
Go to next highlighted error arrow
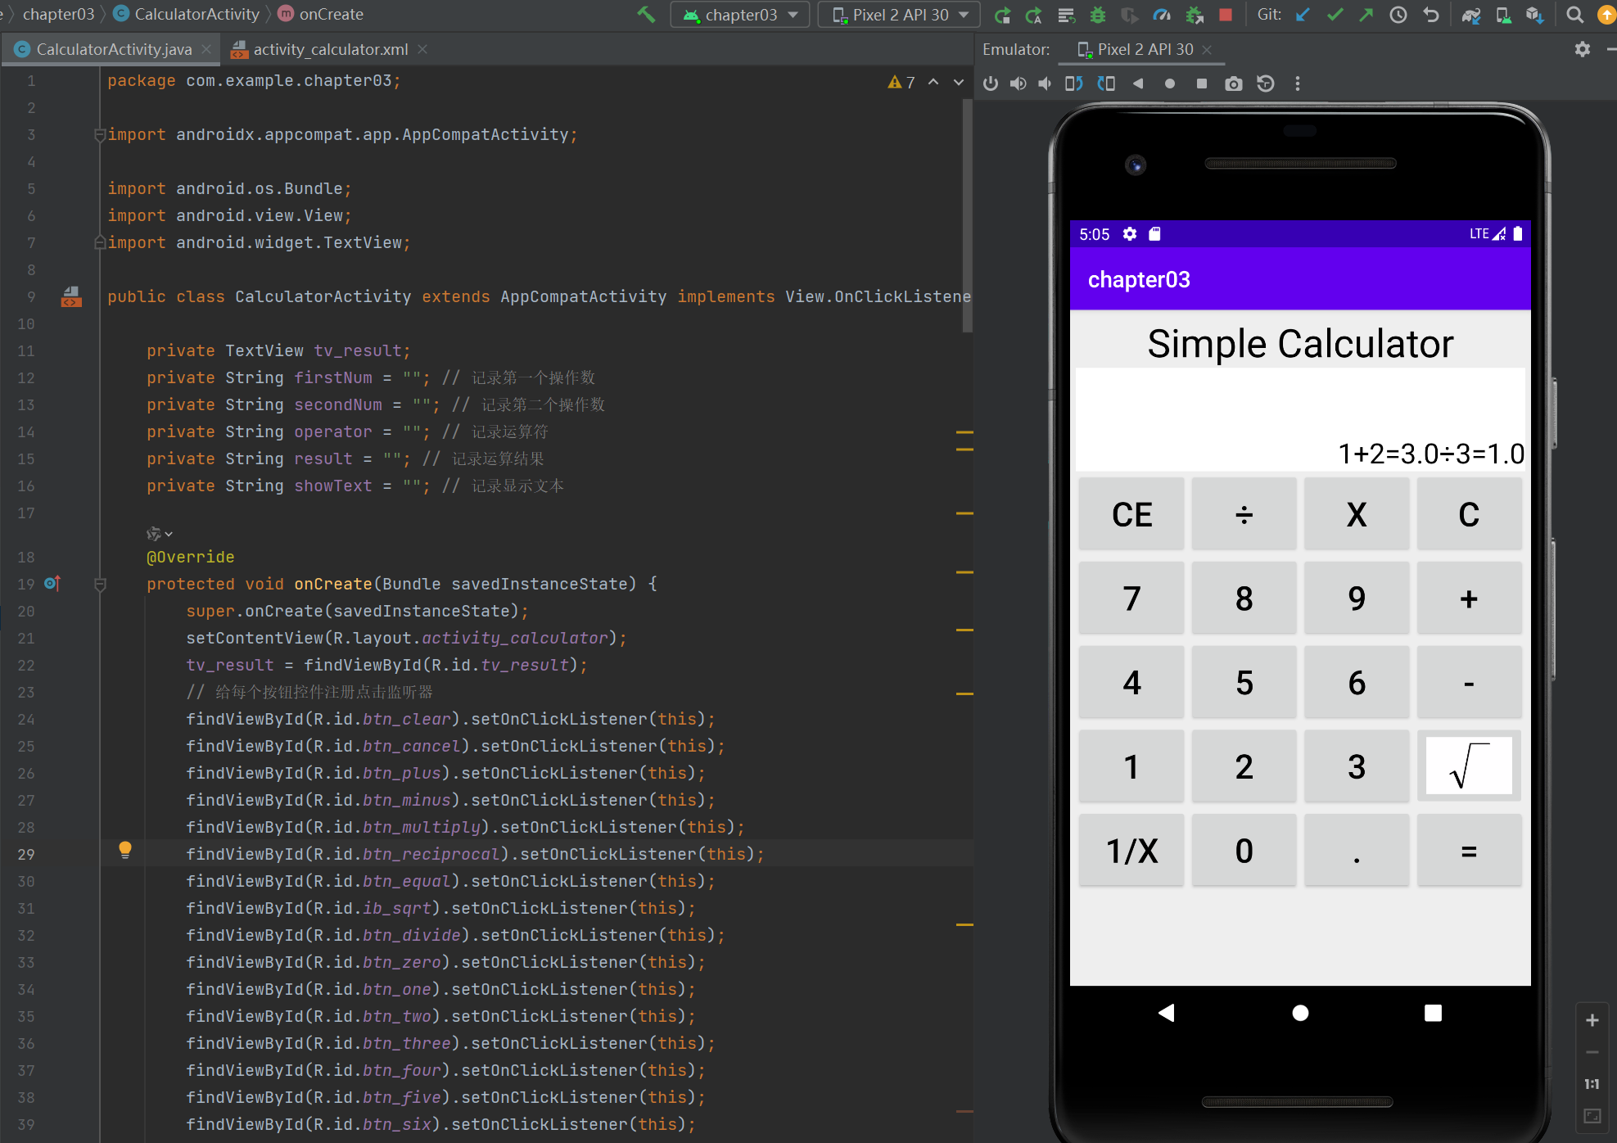tap(959, 82)
